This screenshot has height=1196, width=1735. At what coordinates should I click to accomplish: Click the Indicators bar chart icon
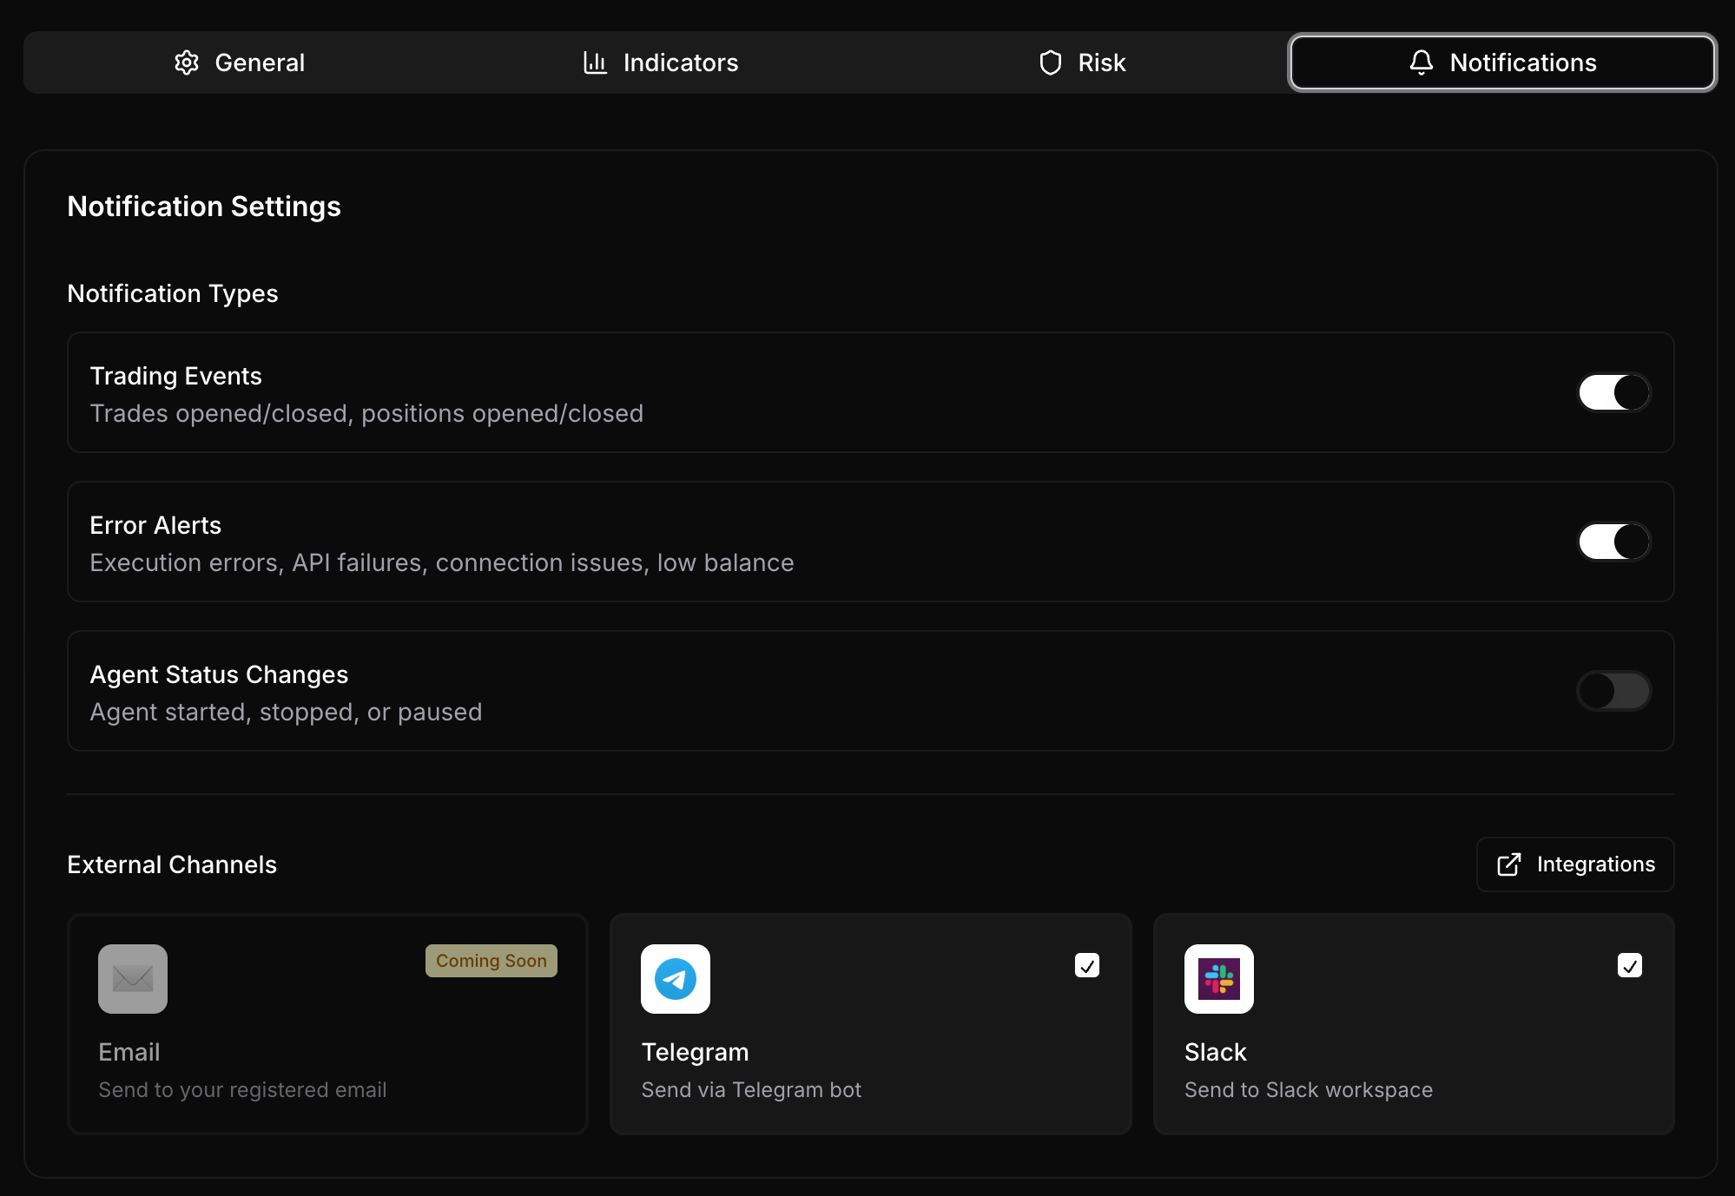(595, 62)
